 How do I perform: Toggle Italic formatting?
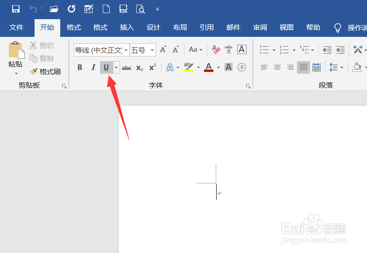[93, 67]
